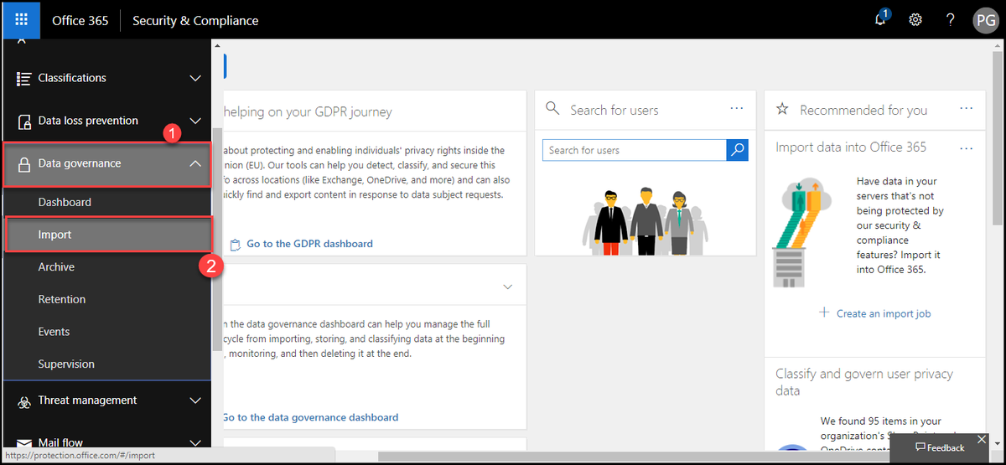
Task: Click the search magnifier button in user search
Action: pos(737,150)
